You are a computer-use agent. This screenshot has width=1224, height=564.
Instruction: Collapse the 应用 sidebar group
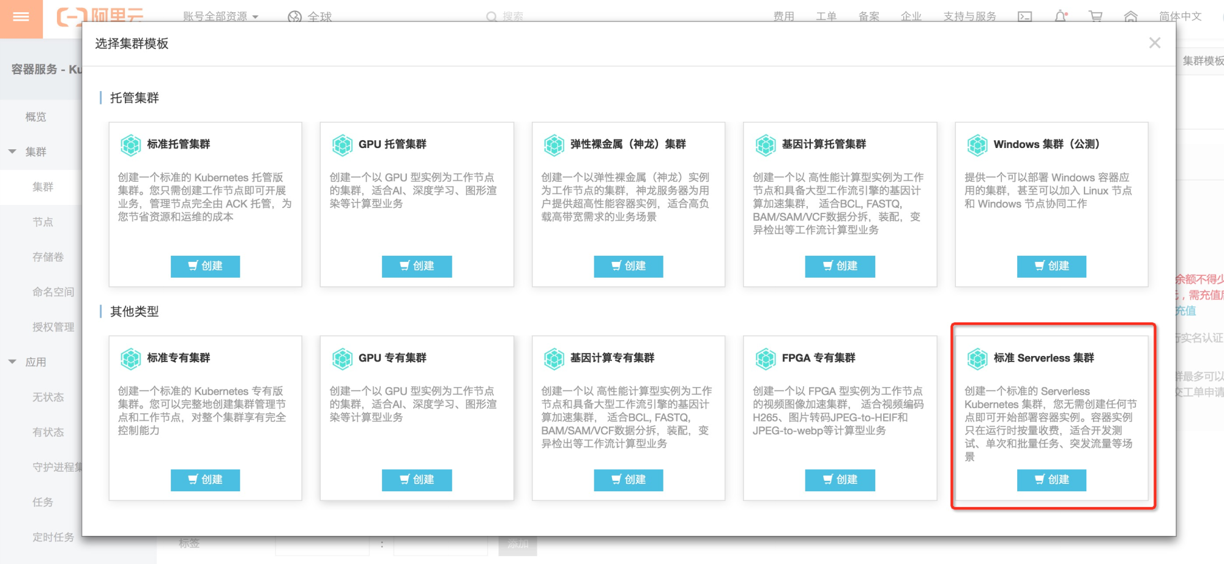[x=12, y=362]
